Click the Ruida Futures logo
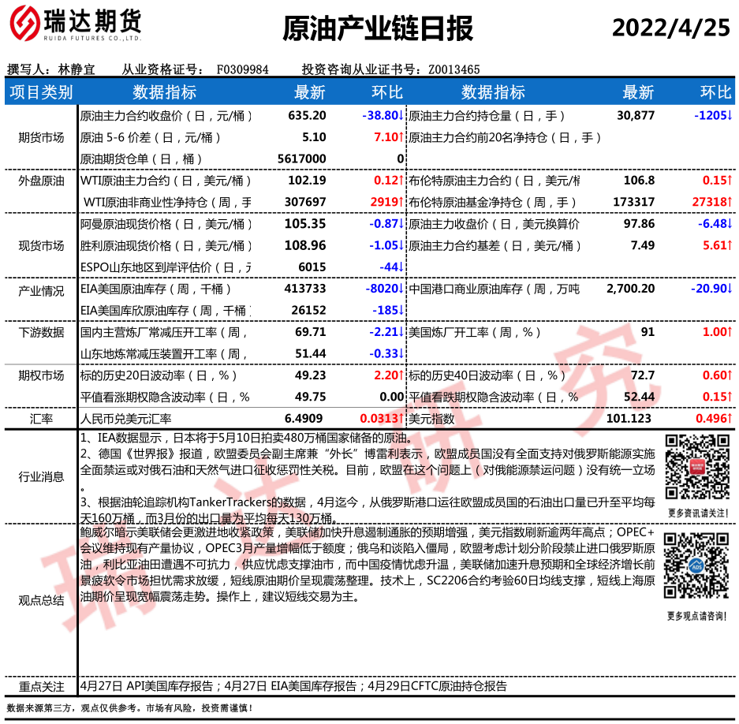 (x=75, y=26)
